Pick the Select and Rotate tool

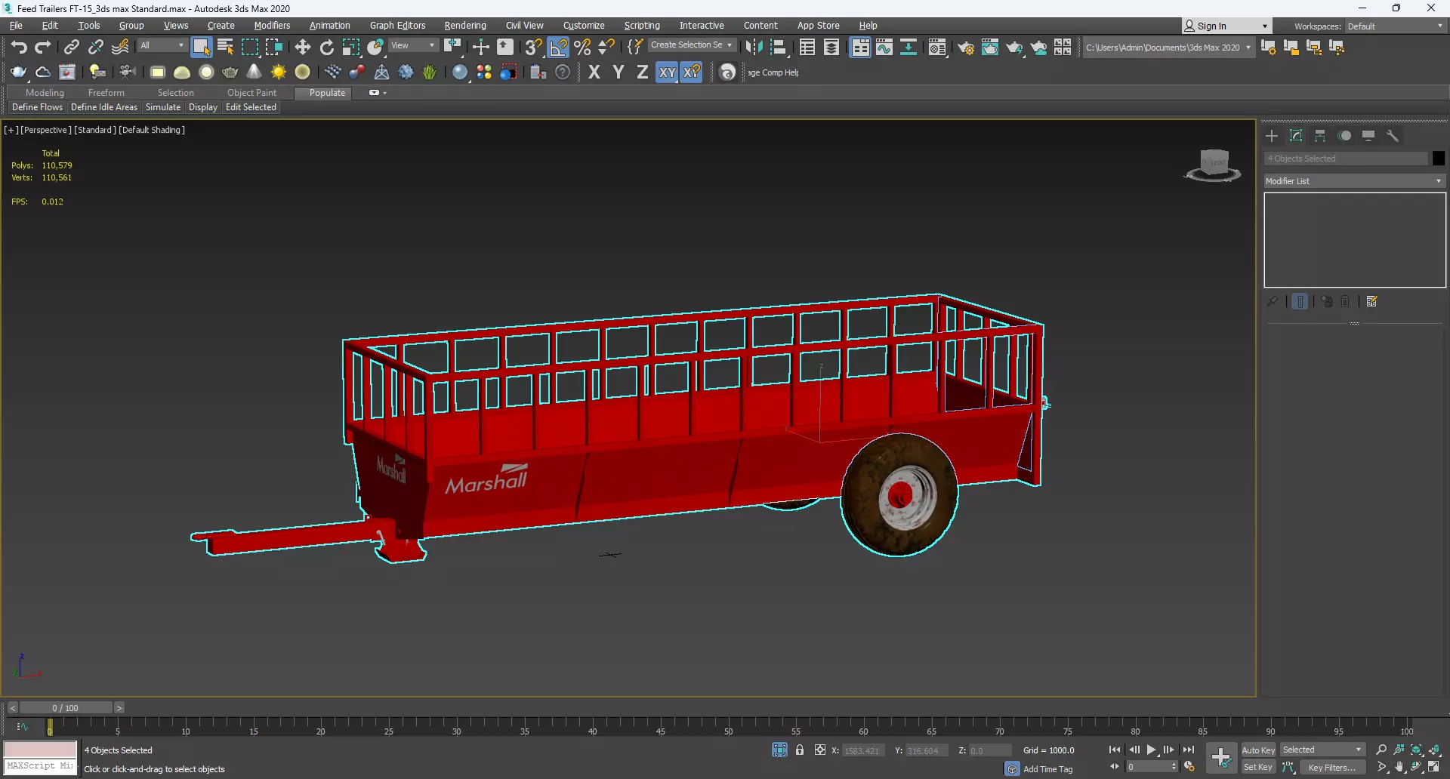pyautogui.click(x=327, y=48)
